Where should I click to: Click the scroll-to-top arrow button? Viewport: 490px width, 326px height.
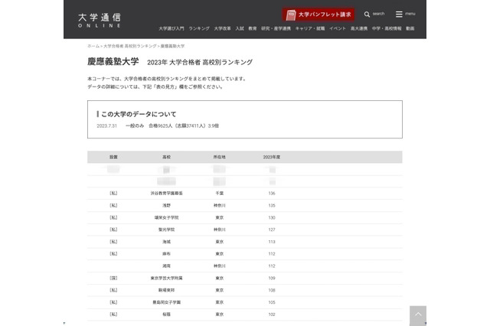(x=418, y=315)
